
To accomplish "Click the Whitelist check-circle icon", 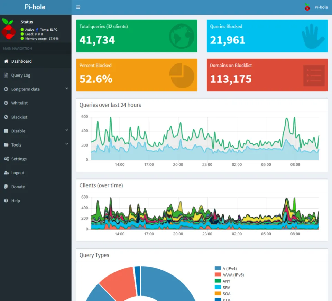I will [x=6, y=103].
